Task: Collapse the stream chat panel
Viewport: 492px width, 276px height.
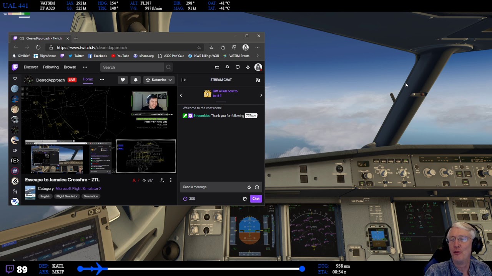Action: (x=183, y=80)
